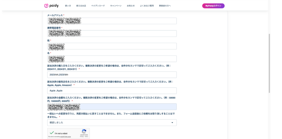
Task: Open the キャンペーン nav link
Action: (x=116, y=6)
